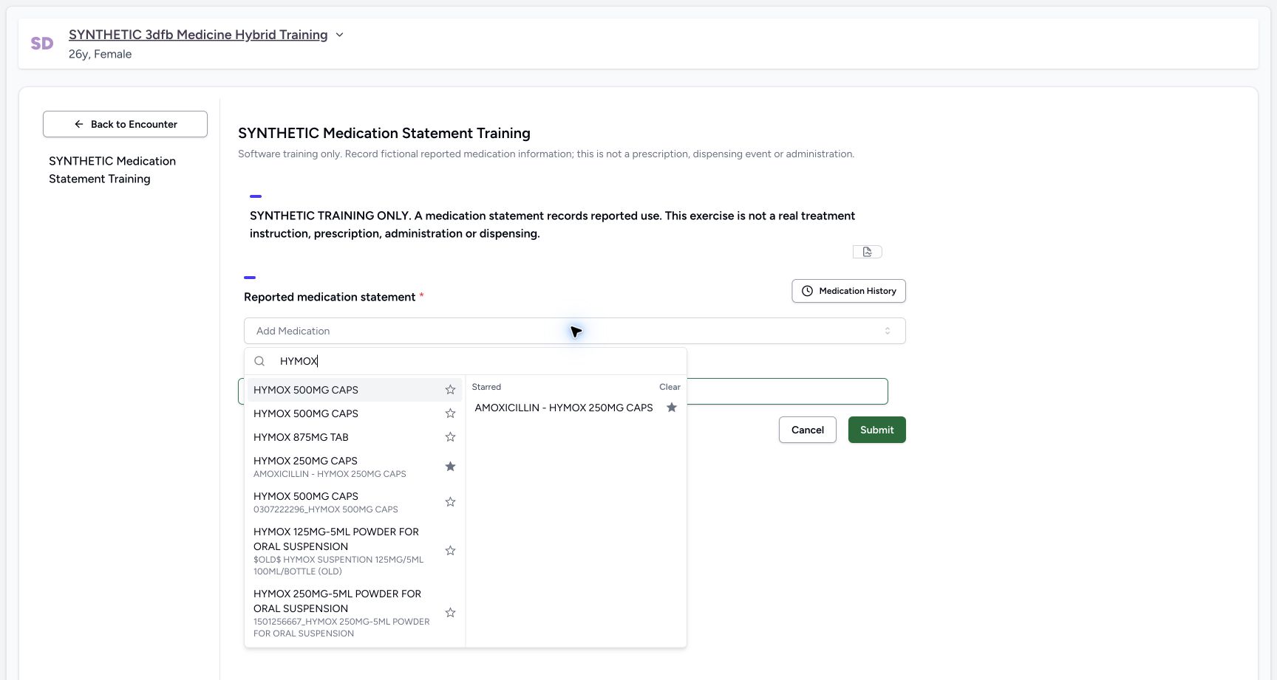Viewport: 1277px width, 680px height.
Task: Star the highlighted HYMOX 500MG CAPS result
Action: 450,390
